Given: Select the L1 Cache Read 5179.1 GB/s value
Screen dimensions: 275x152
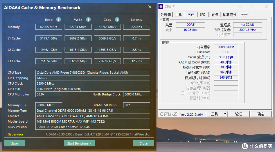Looking at the screenshot, I should [49, 39].
